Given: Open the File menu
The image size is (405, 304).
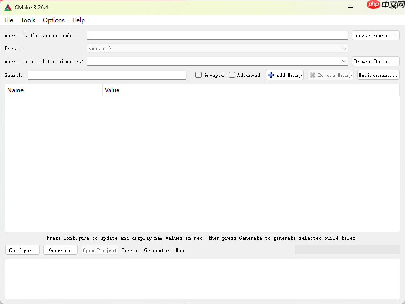Looking at the screenshot, I should tap(8, 20).
